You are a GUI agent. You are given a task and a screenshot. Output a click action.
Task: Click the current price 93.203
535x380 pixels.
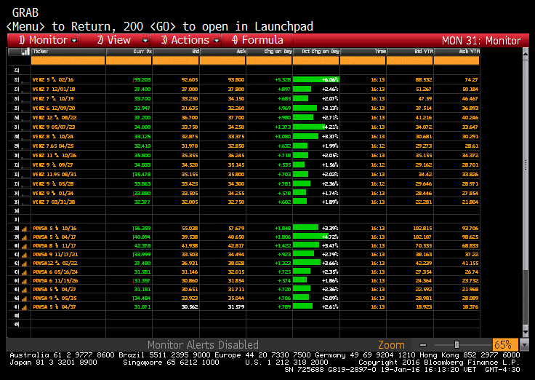tap(142, 80)
